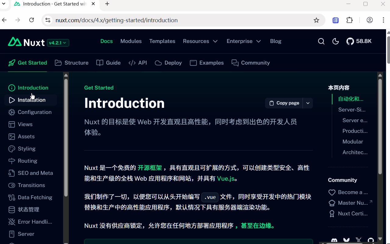
Task: Click the Routing signpost icon in the sidebar
Action: click(11, 161)
